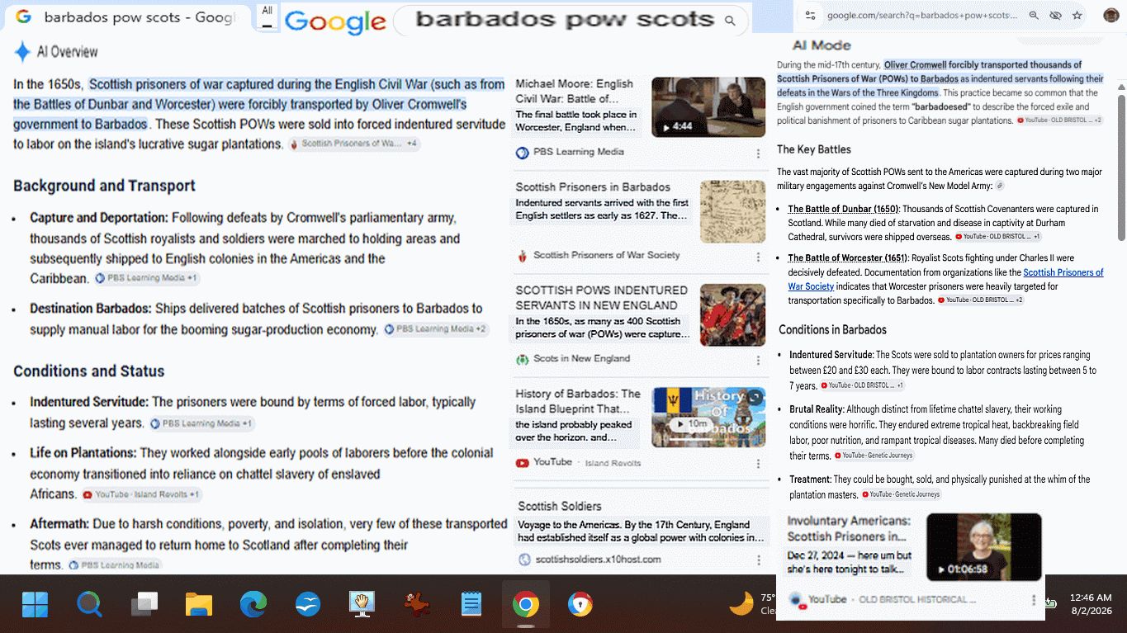Open three-dot menu for Involuntary Americans video card
Image resolution: width=1127 pixels, height=633 pixels.
pyautogui.click(x=1034, y=600)
